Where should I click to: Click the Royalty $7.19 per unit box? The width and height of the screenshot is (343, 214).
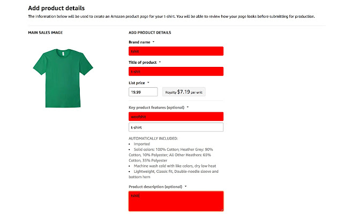tap(184, 92)
